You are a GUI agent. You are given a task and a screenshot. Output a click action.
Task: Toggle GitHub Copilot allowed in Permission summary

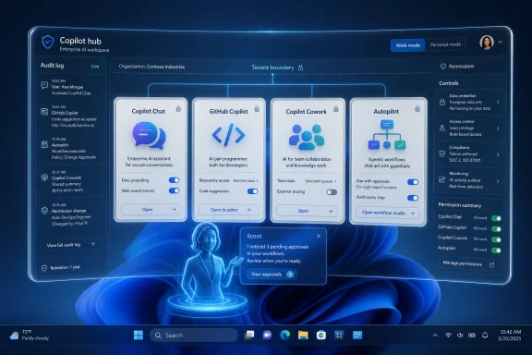click(496, 229)
